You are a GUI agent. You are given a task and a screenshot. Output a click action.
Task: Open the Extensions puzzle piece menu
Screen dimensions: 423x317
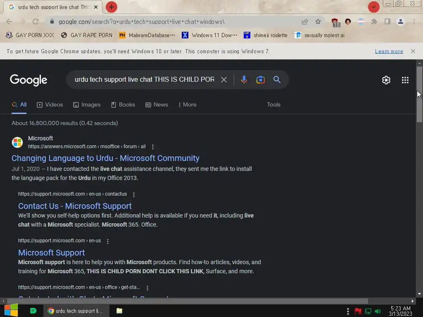(374, 21)
